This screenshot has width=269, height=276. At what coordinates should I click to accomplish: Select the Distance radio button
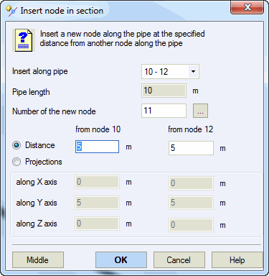(x=16, y=145)
